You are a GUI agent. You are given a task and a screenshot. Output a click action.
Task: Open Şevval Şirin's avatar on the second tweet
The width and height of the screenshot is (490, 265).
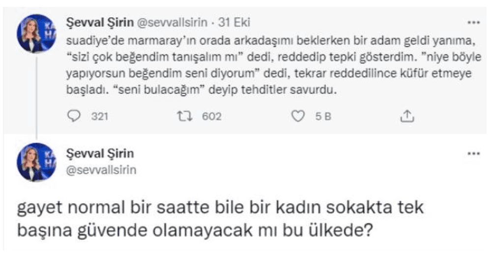tap(37, 162)
